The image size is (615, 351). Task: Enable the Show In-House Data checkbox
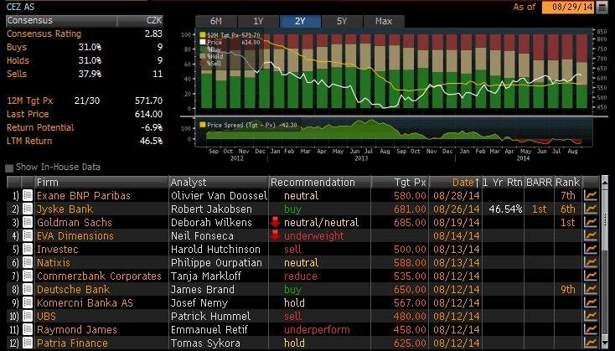click(9, 168)
